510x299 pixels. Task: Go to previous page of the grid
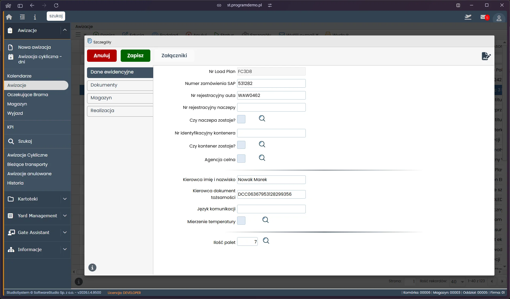click(x=492, y=281)
